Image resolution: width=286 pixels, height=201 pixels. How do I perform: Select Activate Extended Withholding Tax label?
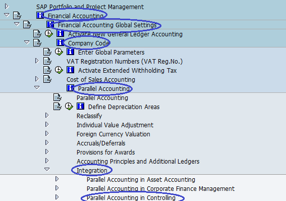128,71
